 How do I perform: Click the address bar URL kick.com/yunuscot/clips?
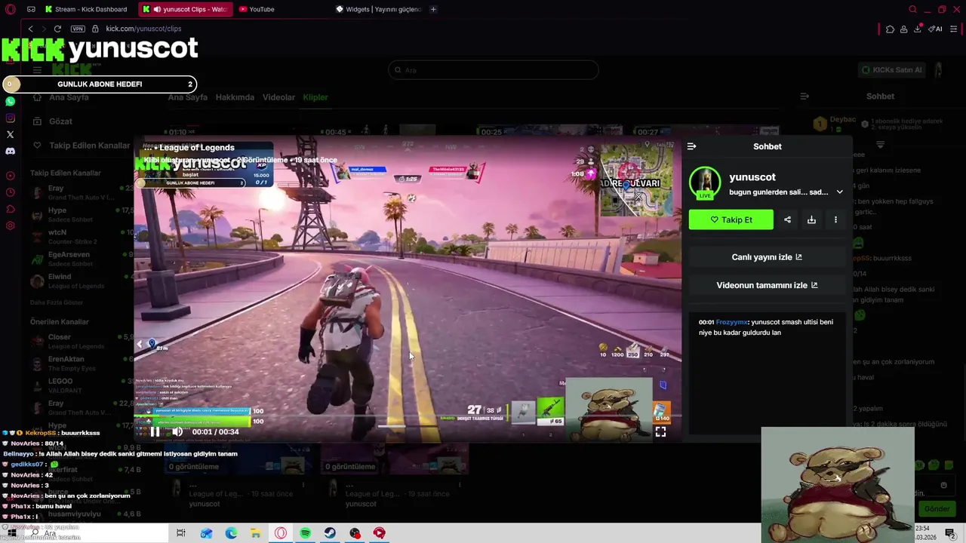(x=143, y=29)
